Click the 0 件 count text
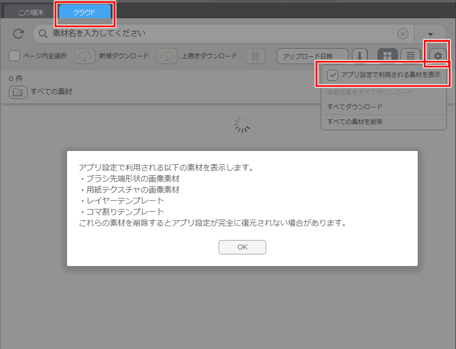456x349 pixels. click(x=15, y=79)
